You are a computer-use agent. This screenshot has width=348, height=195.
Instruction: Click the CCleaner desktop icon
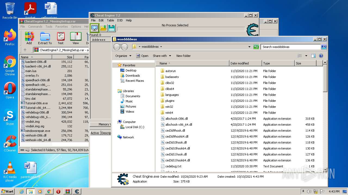[x=10, y=144]
